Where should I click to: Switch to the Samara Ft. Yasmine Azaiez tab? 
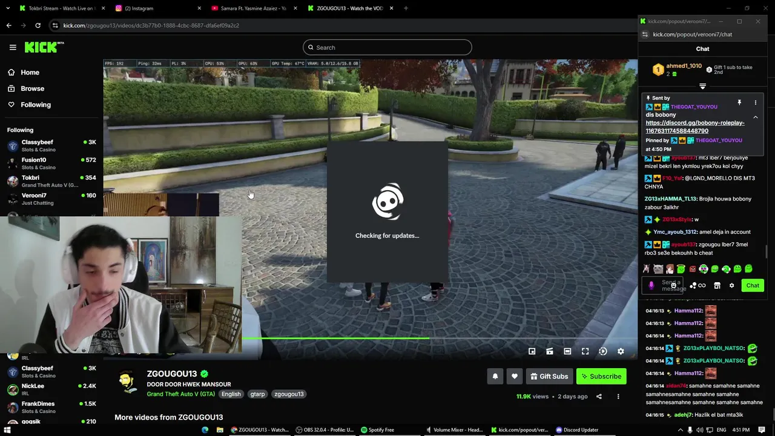point(253,8)
